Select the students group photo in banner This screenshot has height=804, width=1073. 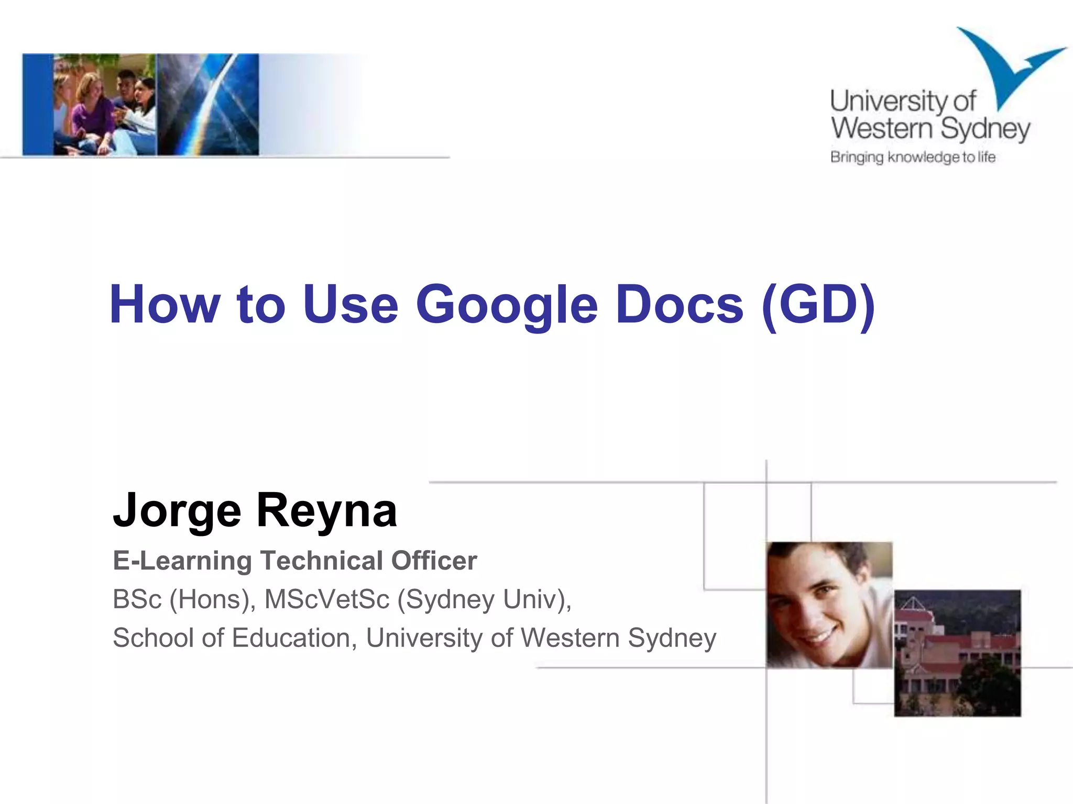coord(104,105)
